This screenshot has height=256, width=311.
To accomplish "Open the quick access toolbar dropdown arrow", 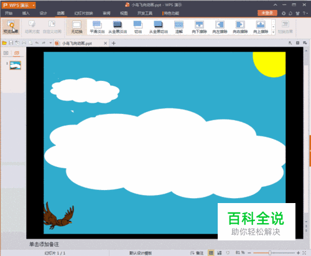I will coord(50,43).
